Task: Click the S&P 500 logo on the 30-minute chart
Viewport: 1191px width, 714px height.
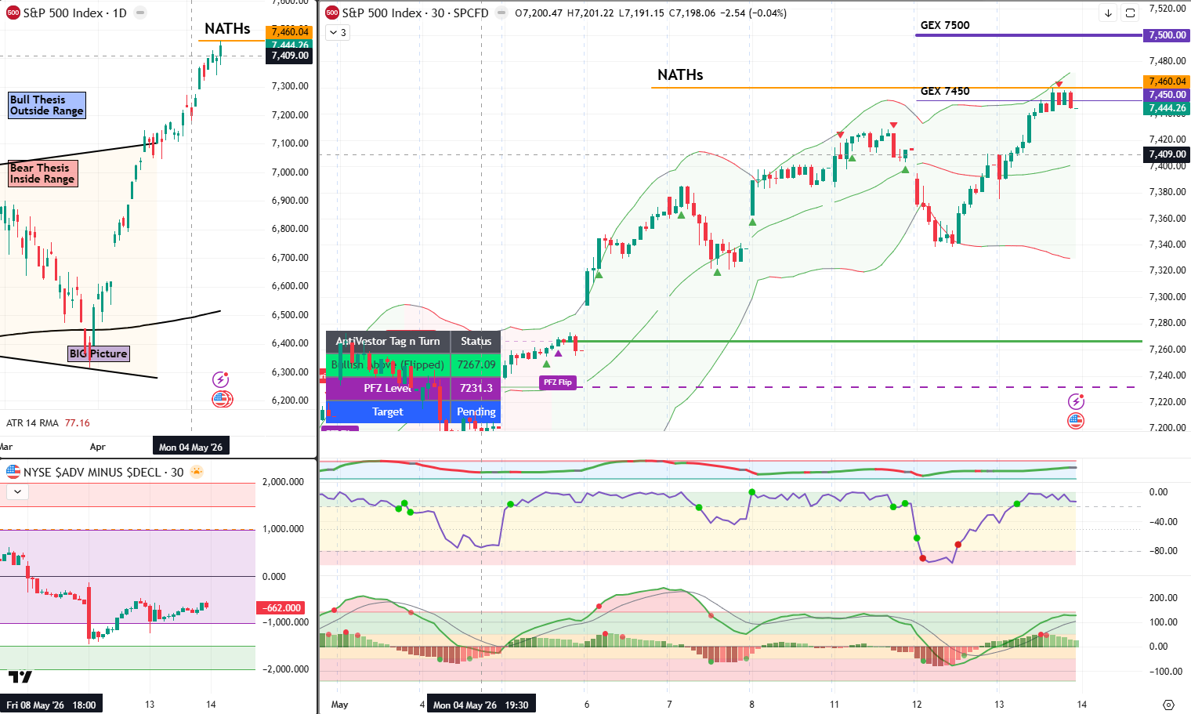Action: click(x=332, y=13)
